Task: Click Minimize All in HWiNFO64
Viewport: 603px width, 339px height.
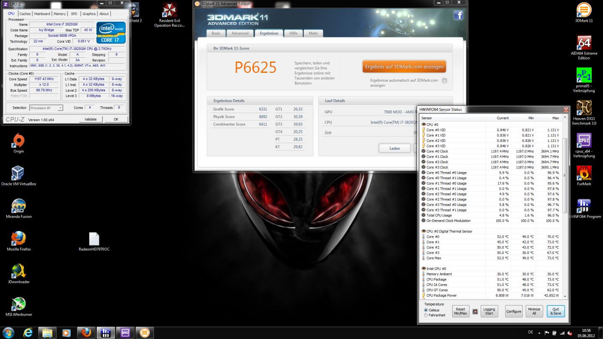Action: click(534, 311)
